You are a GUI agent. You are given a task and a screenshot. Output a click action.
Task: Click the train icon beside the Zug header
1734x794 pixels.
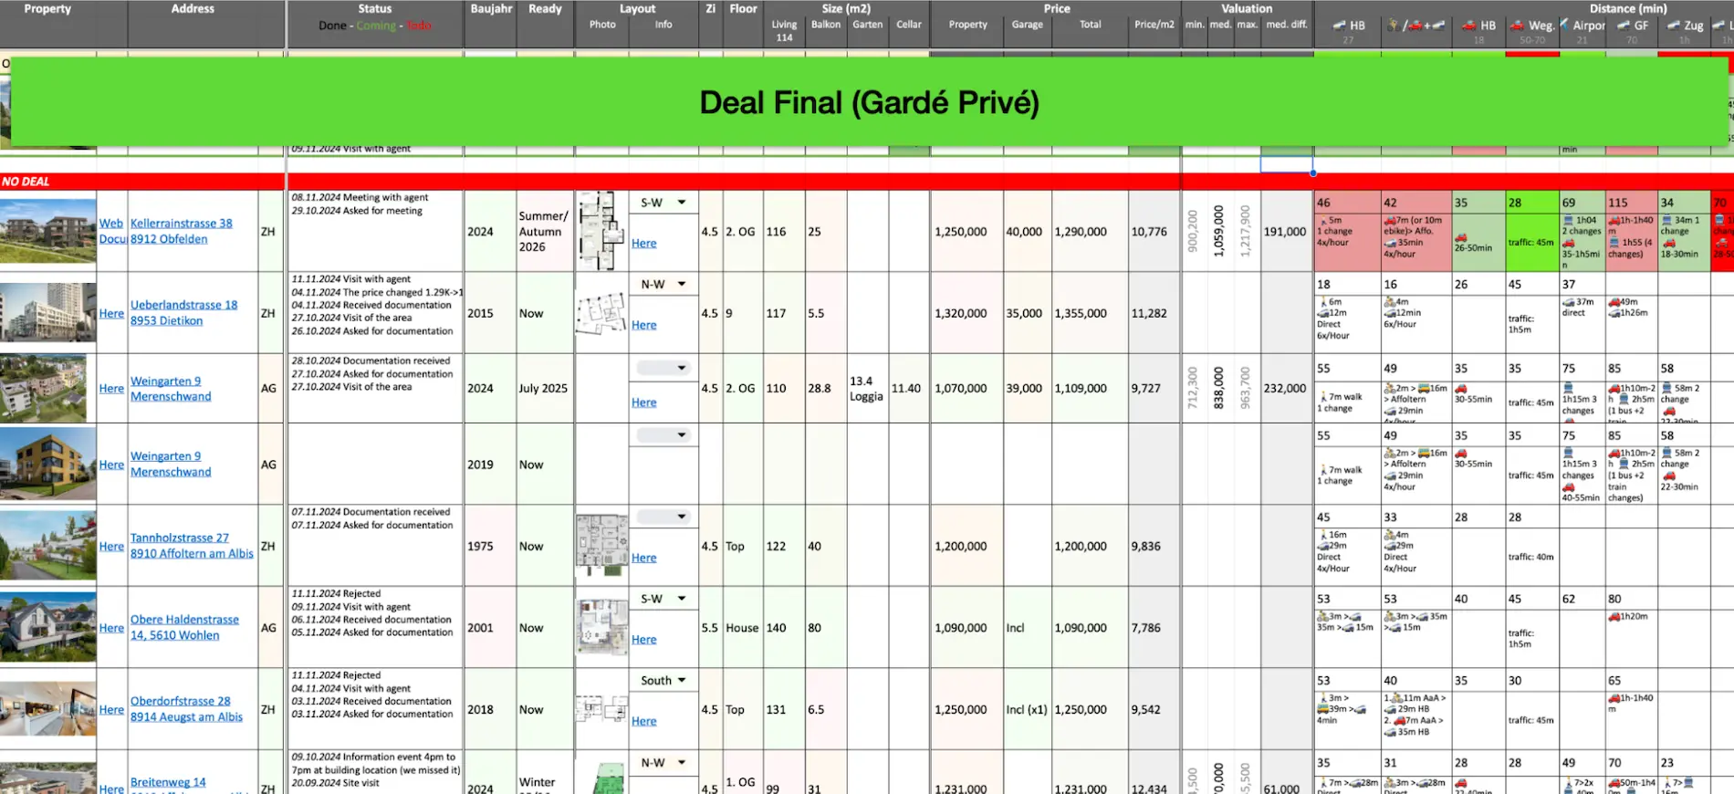pos(1675,26)
